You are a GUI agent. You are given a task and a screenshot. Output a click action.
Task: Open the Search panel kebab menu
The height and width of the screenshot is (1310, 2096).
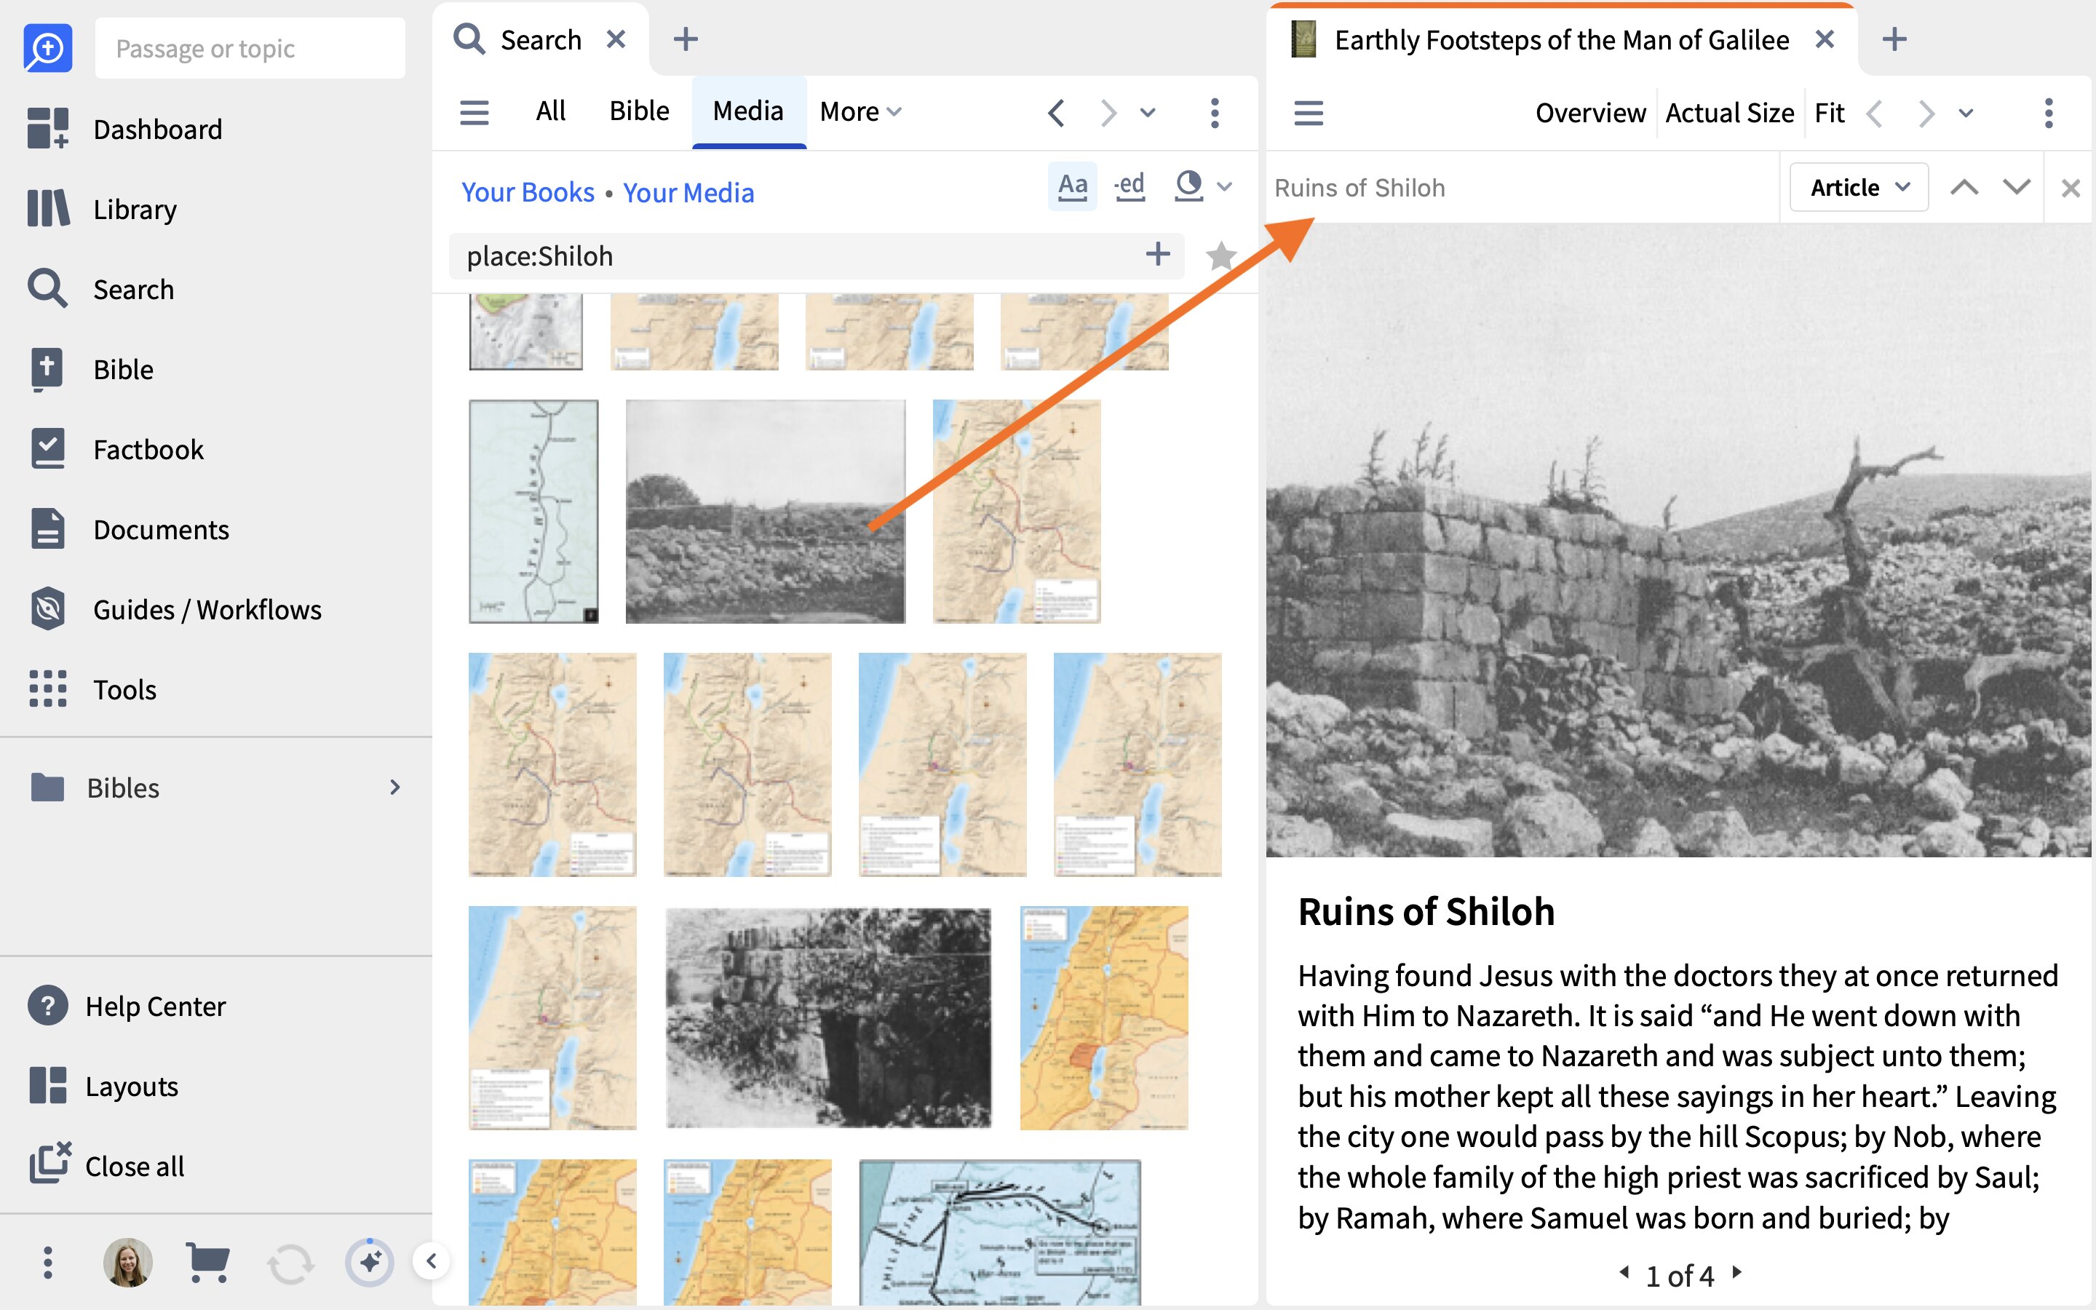pyautogui.click(x=1214, y=113)
